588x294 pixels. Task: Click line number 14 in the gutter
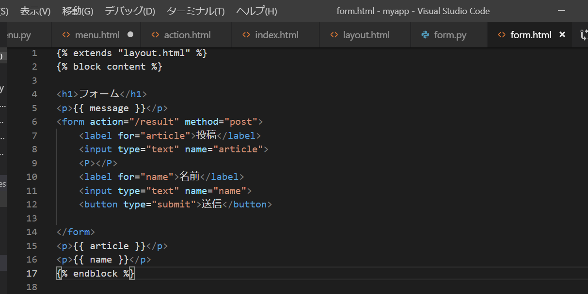pyautogui.click(x=32, y=232)
